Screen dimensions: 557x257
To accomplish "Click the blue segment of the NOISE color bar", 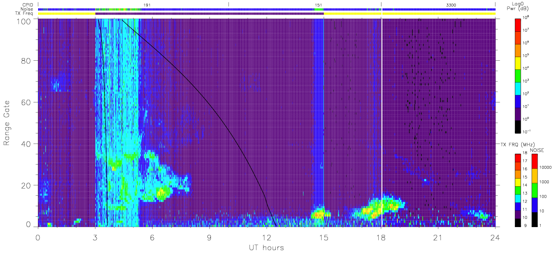I will [534, 204].
